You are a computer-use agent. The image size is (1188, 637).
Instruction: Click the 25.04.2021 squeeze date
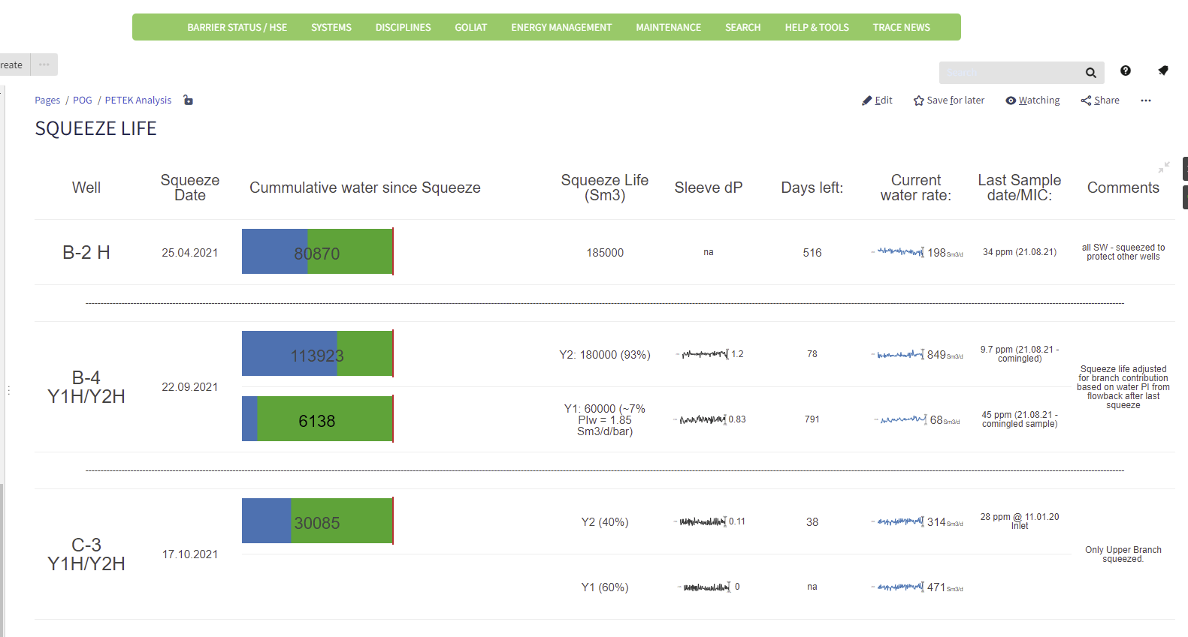point(190,253)
